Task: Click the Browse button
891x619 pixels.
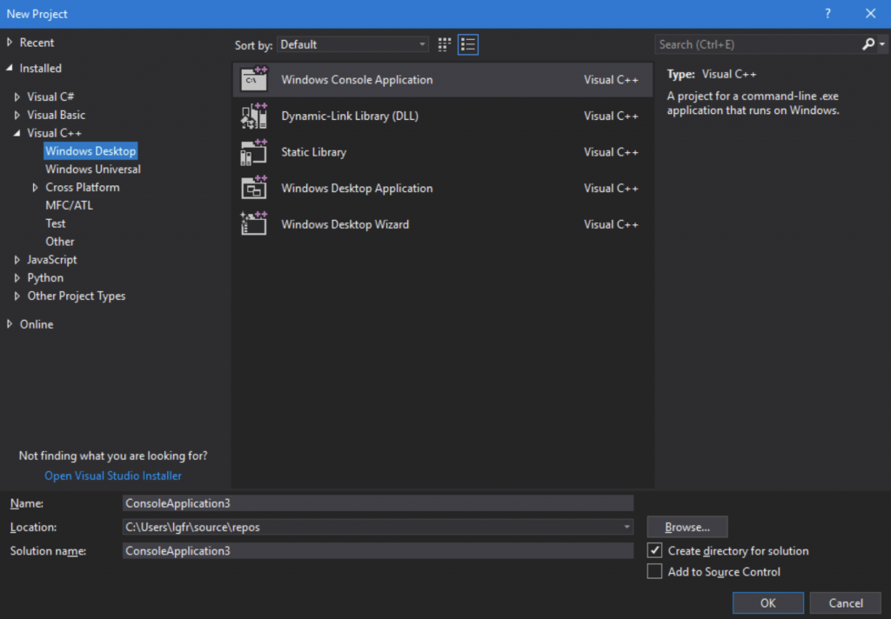Action: click(x=687, y=527)
